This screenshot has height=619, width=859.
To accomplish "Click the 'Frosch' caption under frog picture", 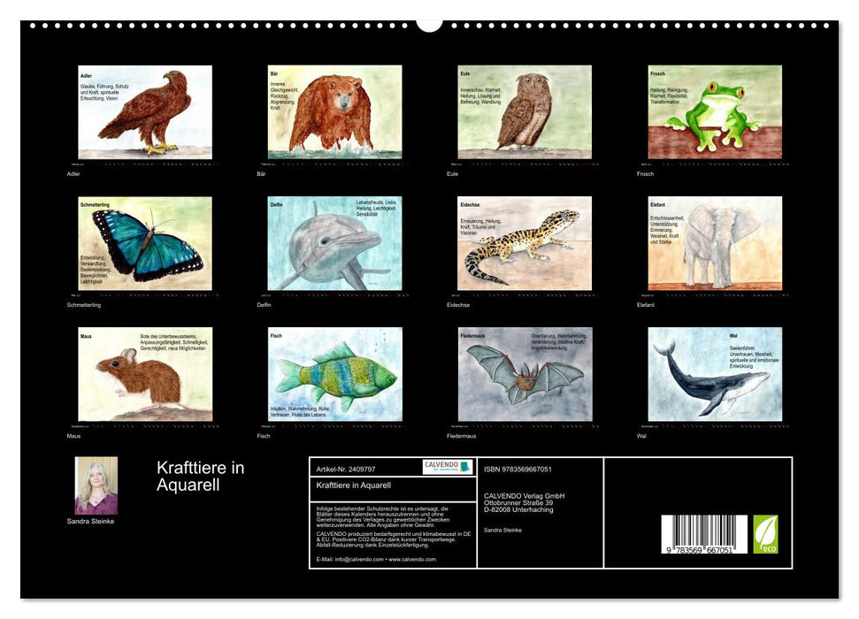I will pos(645,173).
